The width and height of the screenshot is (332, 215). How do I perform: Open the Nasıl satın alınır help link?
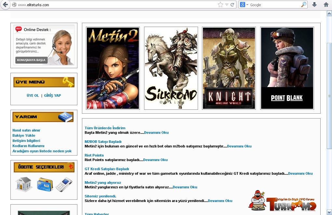(26, 131)
